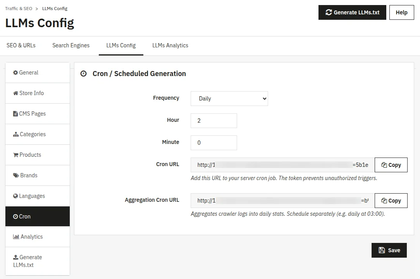Copy the Cron URL
420x279 pixels.
391,165
